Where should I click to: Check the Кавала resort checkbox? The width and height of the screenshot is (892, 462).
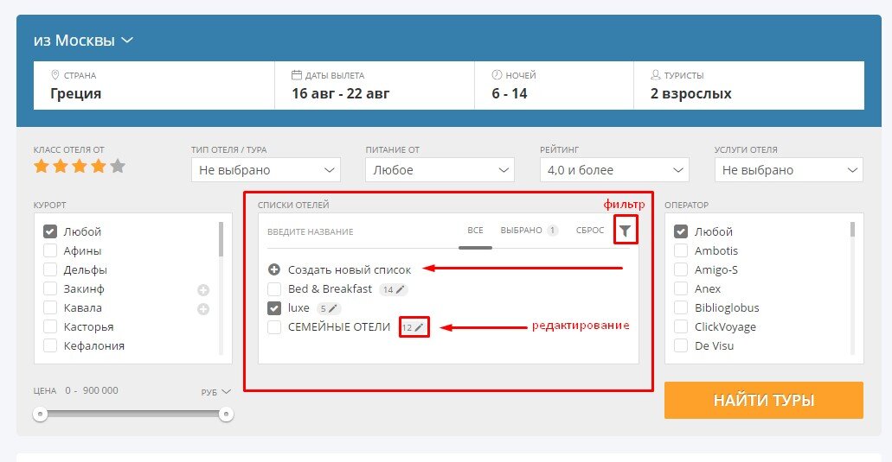[50, 307]
